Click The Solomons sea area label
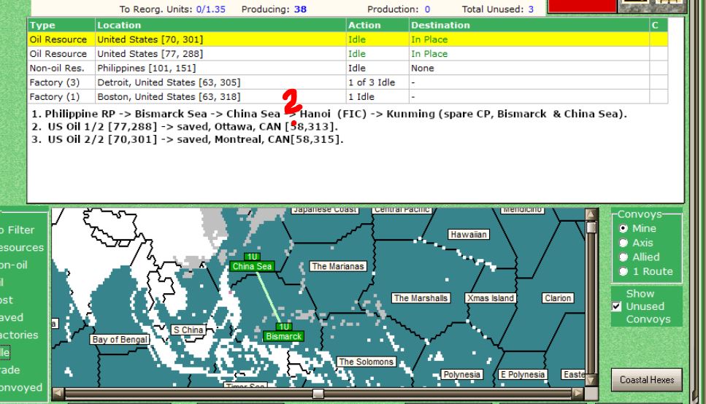The image size is (706, 404). [x=366, y=362]
